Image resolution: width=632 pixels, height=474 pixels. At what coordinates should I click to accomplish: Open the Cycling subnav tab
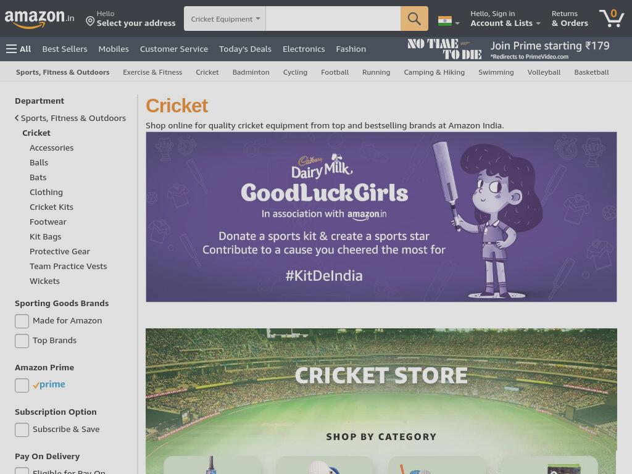[x=295, y=72]
